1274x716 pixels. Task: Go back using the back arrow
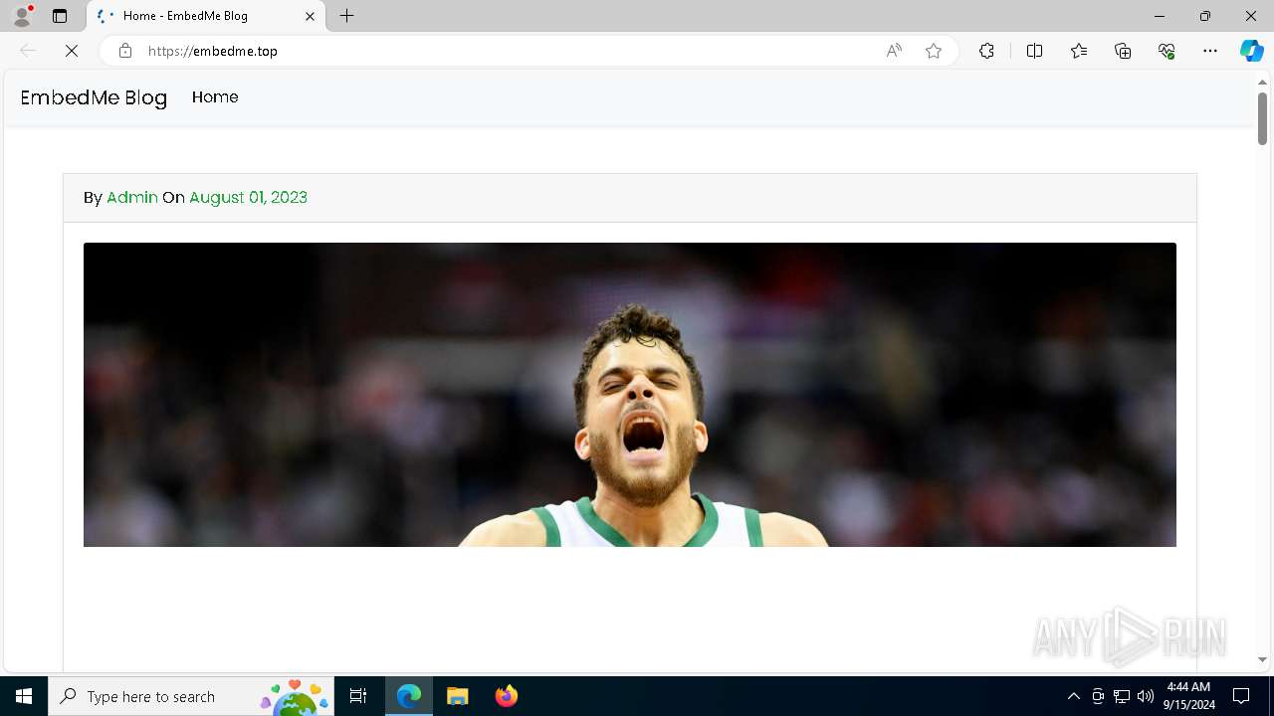tap(28, 51)
